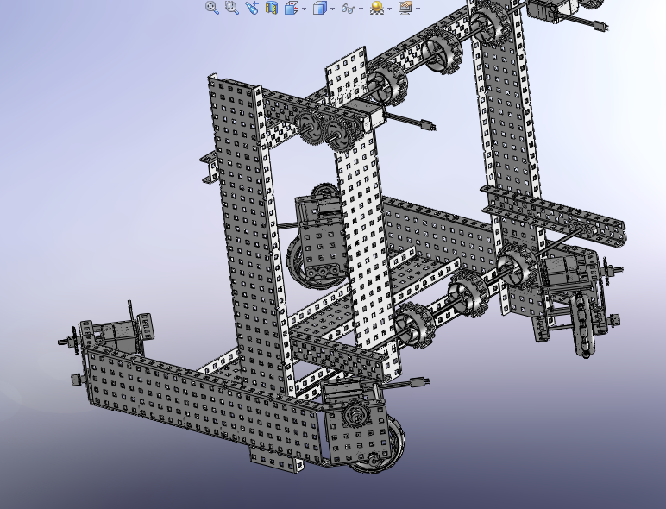Click the View Settings monitor icon
Viewport: 666px width, 509px height.
click(405, 8)
